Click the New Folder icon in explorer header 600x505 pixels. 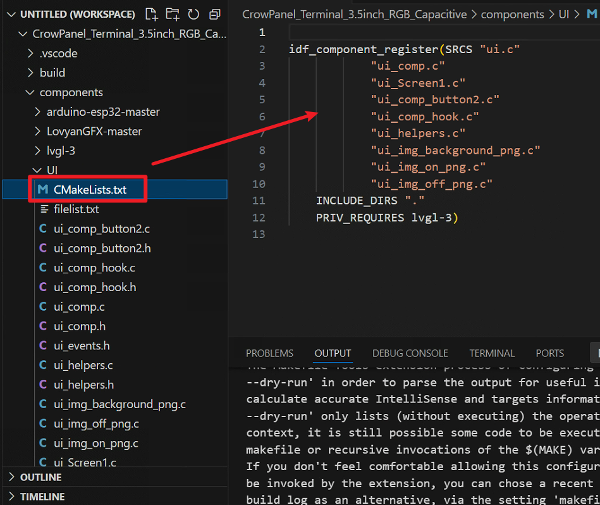click(173, 14)
